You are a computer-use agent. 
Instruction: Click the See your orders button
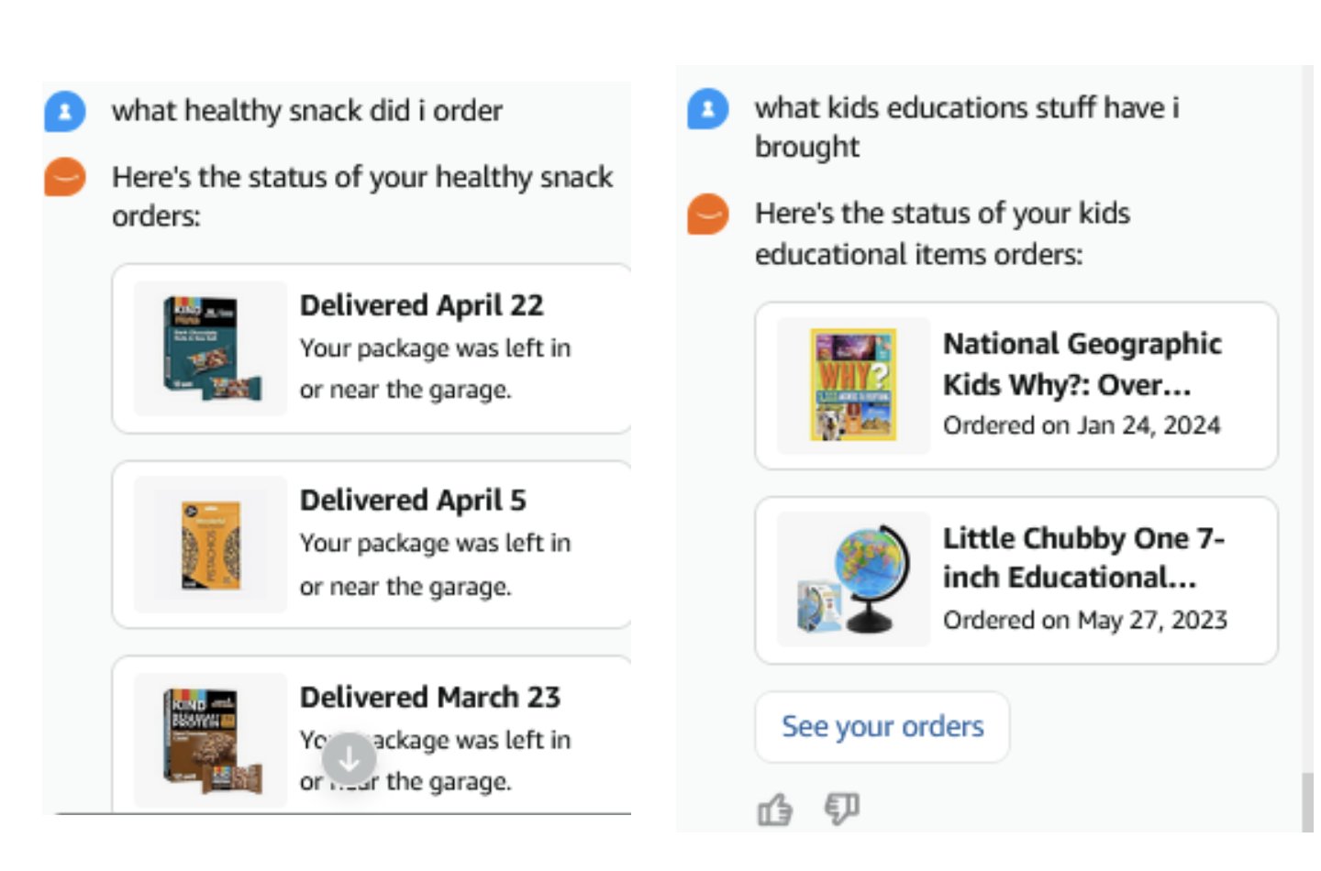882,726
